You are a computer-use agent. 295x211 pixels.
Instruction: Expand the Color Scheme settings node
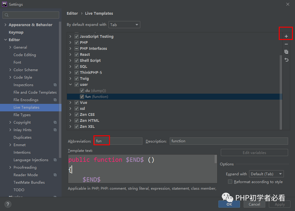point(10,70)
